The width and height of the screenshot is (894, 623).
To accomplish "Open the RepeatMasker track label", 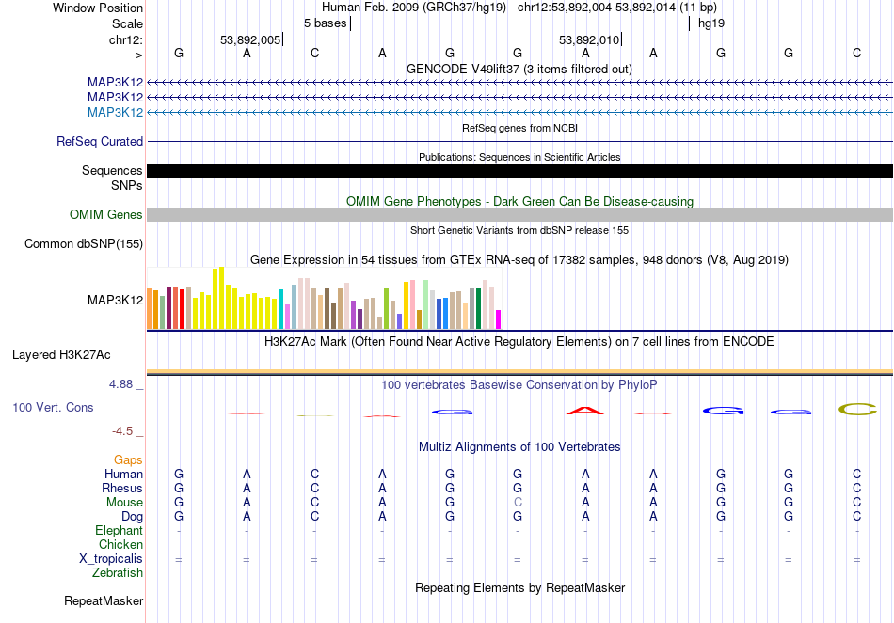I will pos(104,600).
